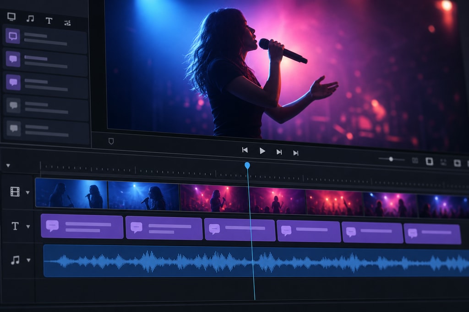
Task: Open the effects sparkle tab icon
Action: pyautogui.click(x=68, y=23)
